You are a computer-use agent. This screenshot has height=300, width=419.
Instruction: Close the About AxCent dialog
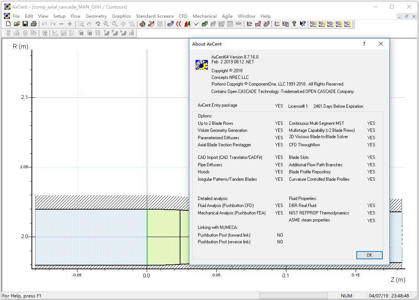coord(381,44)
